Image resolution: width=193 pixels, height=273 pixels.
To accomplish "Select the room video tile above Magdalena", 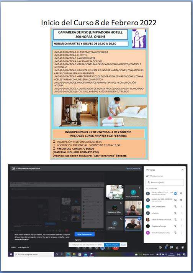I will click(114, 192).
